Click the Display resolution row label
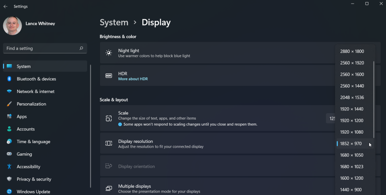The height and width of the screenshot is (195, 386). pyautogui.click(x=136, y=141)
